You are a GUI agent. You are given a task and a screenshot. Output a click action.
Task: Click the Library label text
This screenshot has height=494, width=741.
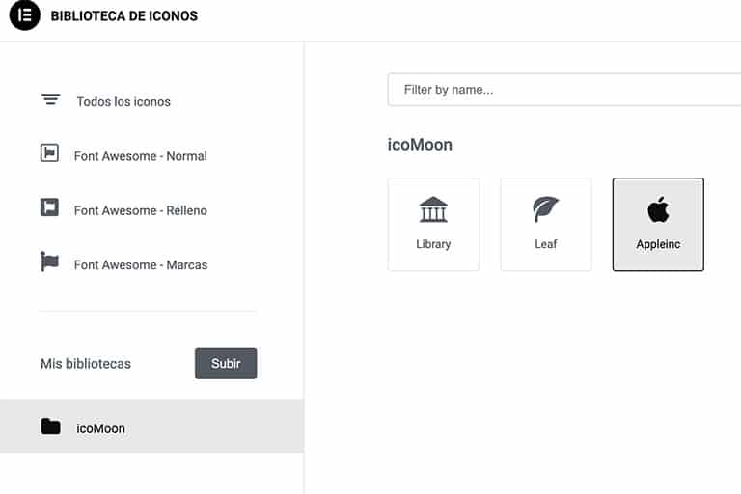(x=433, y=244)
